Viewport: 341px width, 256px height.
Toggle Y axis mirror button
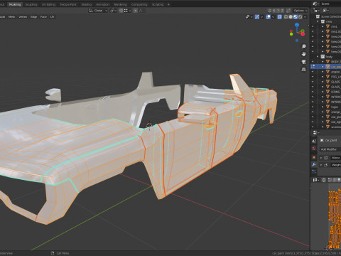point(278,11)
